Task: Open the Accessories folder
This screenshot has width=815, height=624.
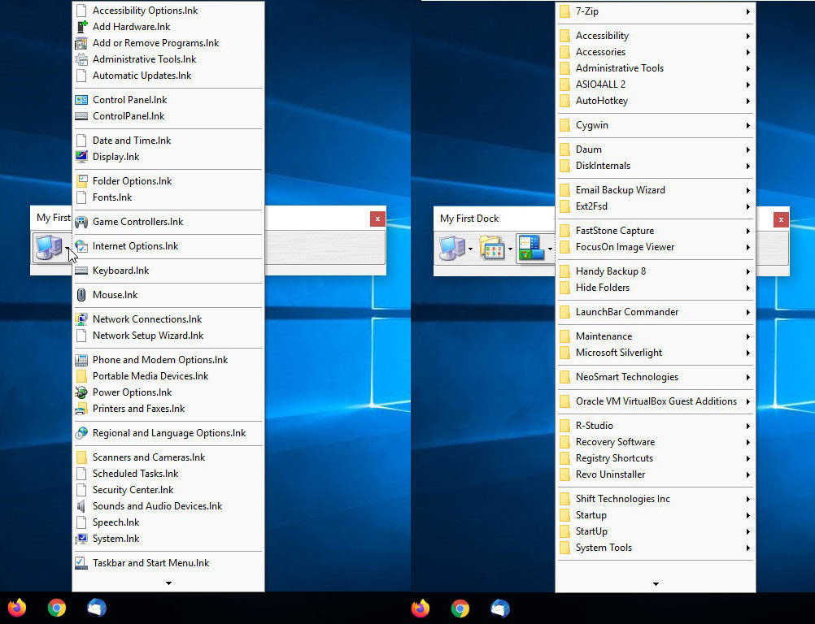Action: coord(656,52)
